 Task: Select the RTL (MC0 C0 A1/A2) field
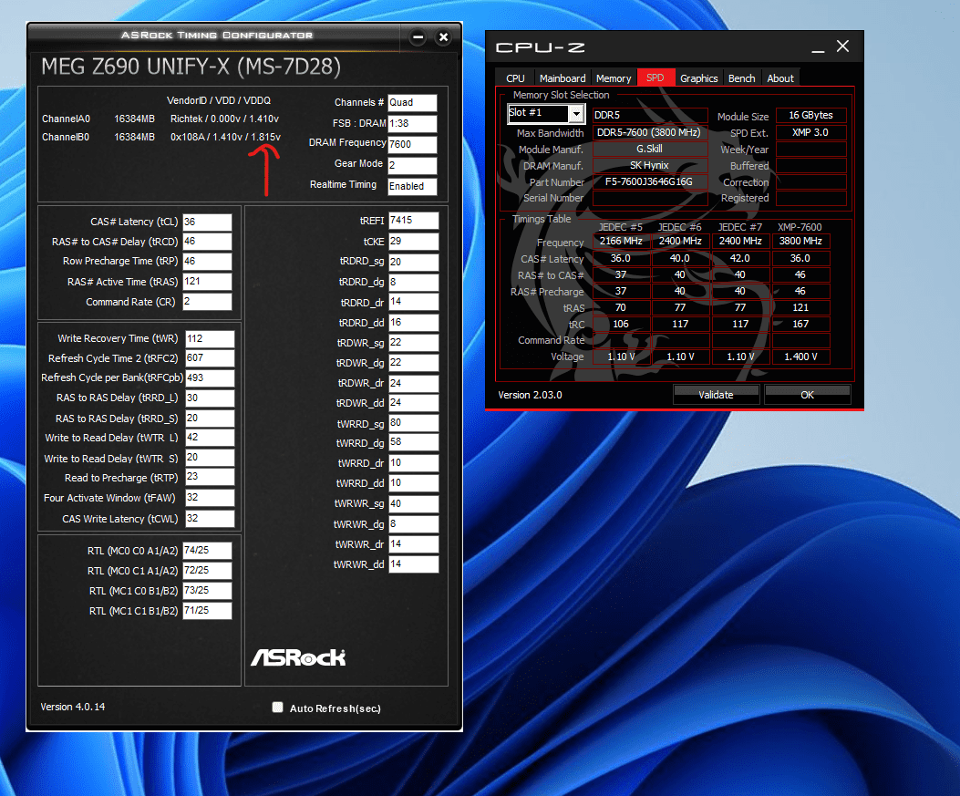pos(207,551)
